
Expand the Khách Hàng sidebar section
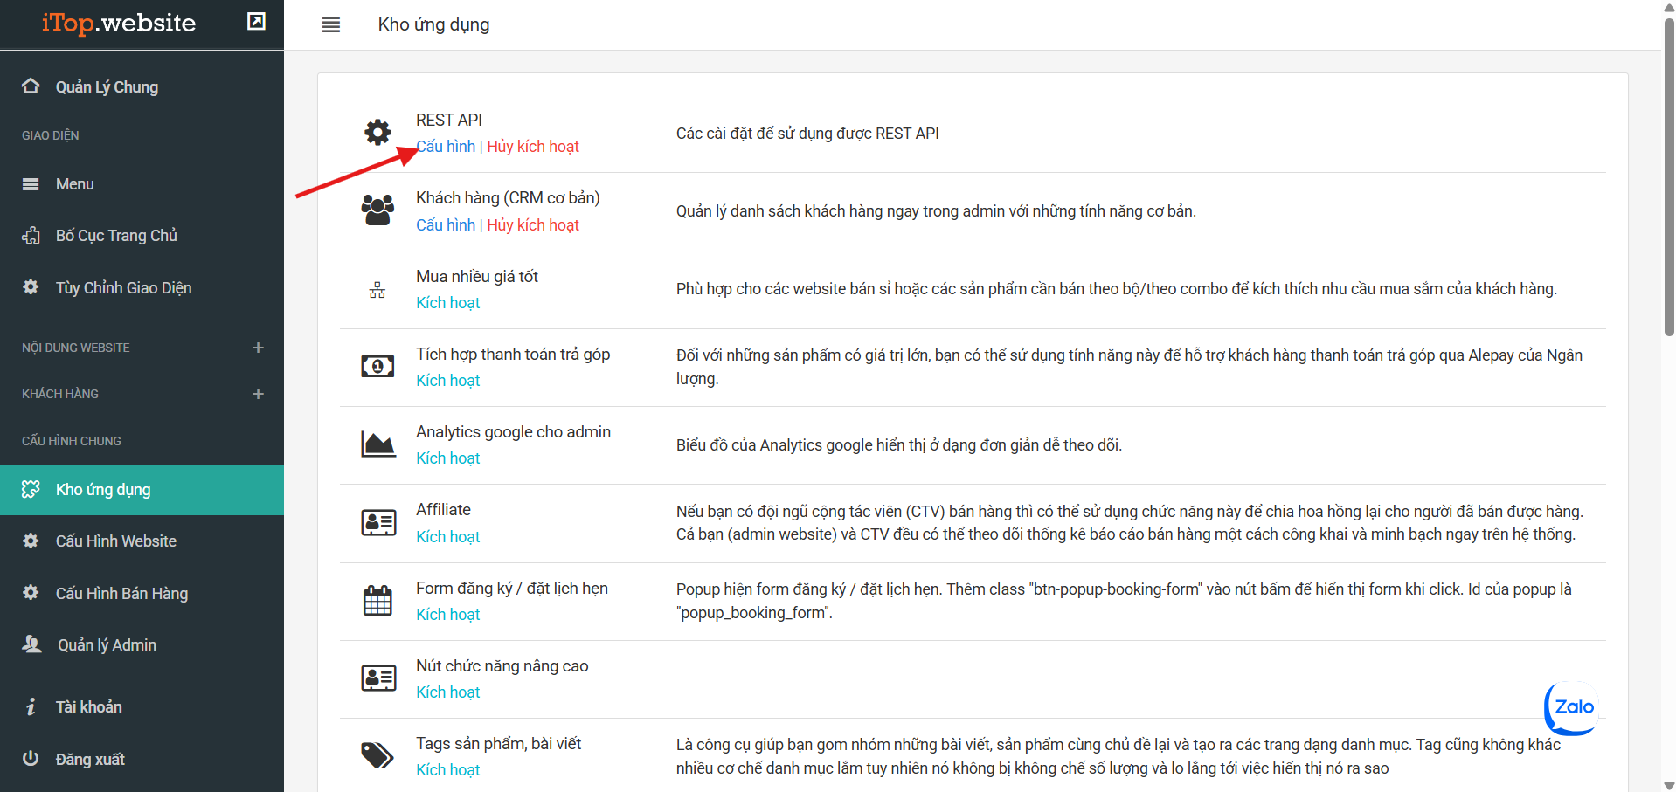point(258,394)
